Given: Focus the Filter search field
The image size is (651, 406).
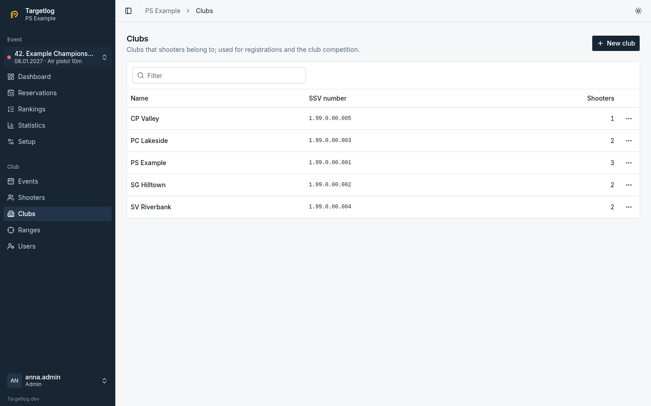Looking at the screenshot, I should [219, 75].
